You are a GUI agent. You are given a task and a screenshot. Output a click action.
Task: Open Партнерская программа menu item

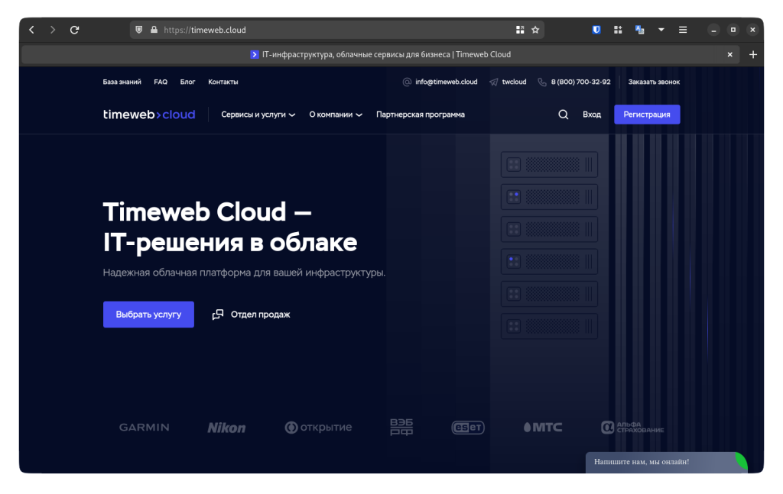[421, 115]
